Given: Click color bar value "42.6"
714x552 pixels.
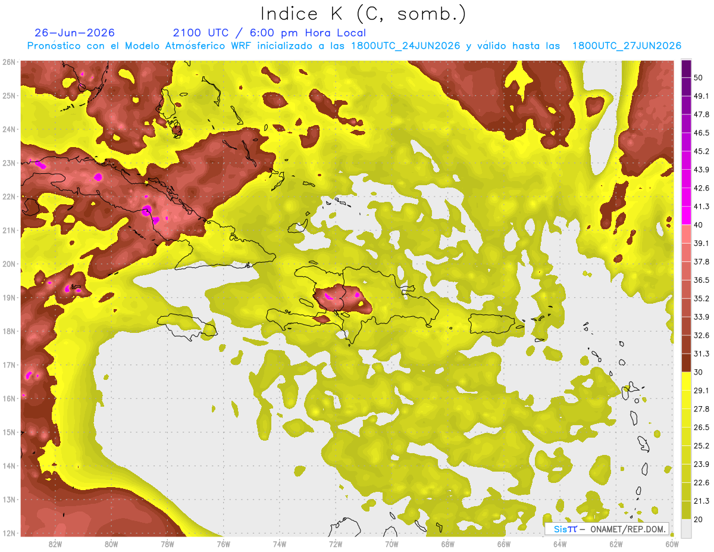Looking at the screenshot, I should point(702,188).
